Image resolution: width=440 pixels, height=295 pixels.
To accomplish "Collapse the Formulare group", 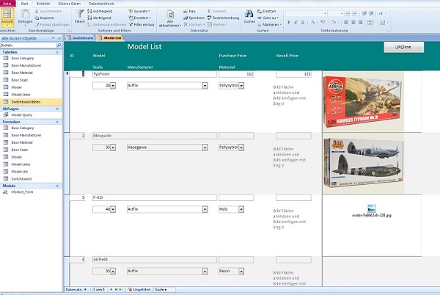I will tap(57, 122).
